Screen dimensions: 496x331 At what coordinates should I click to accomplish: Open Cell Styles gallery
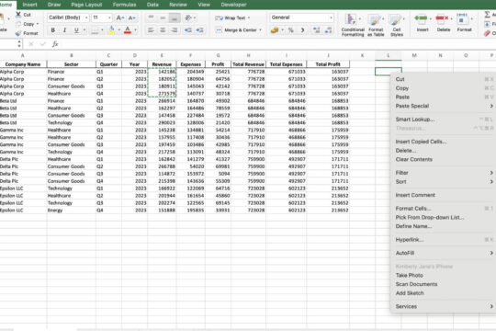(397, 25)
